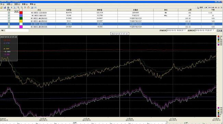Click the 输入 text input field
The width and height of the screenshot is (223, 124).
coord(17,30)
